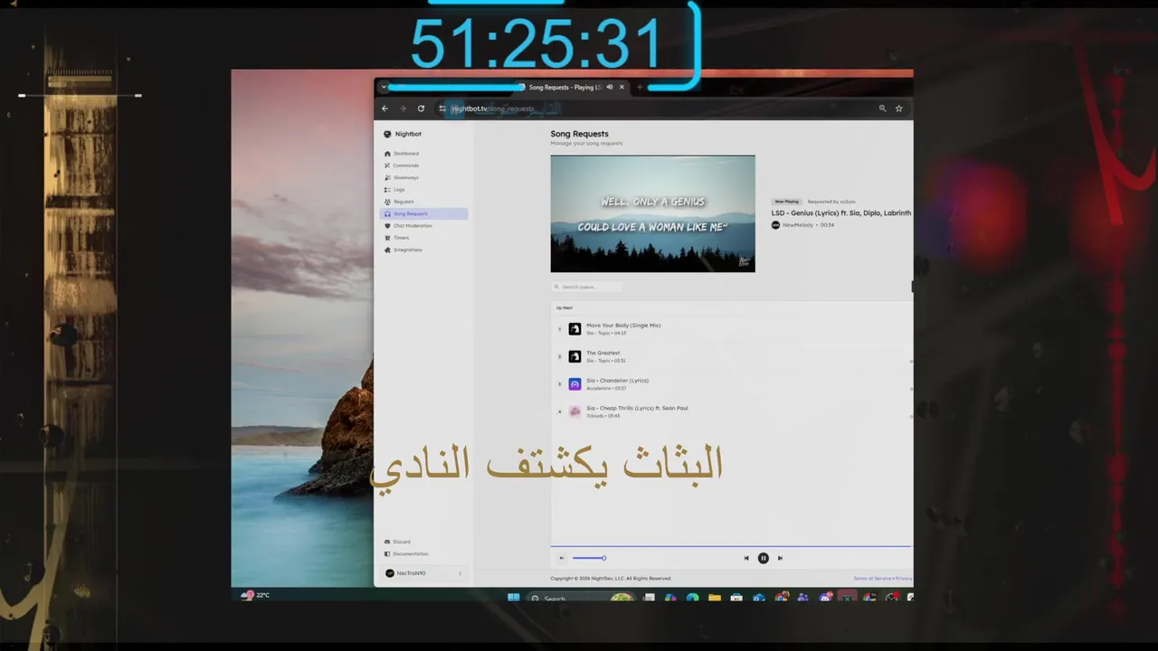Screen dimensions: 1158x651
Task: Click the Cheap Thrills 7clouds thumbnail
Action: (574, 411)
